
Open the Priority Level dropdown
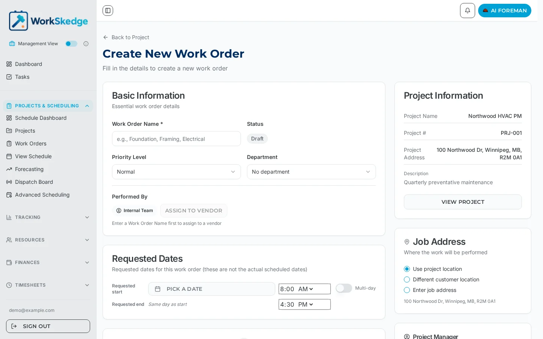point(176,172)
